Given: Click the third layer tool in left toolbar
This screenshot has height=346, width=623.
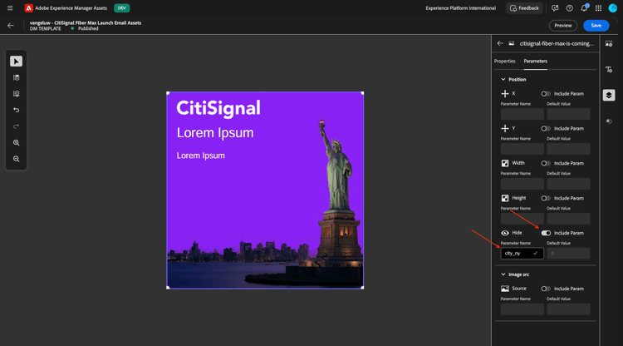Looking at the screenshot, I should point(17,94).
